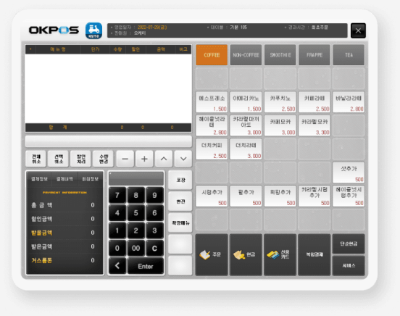
Task: Add 카라멜마끼아또 3,000 to the order
Action: click(246, 125)
